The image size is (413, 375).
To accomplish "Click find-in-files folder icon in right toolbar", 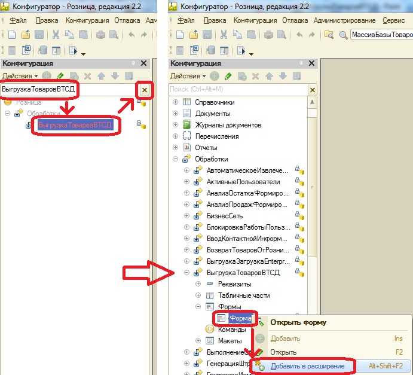I will tap(329, 35).
